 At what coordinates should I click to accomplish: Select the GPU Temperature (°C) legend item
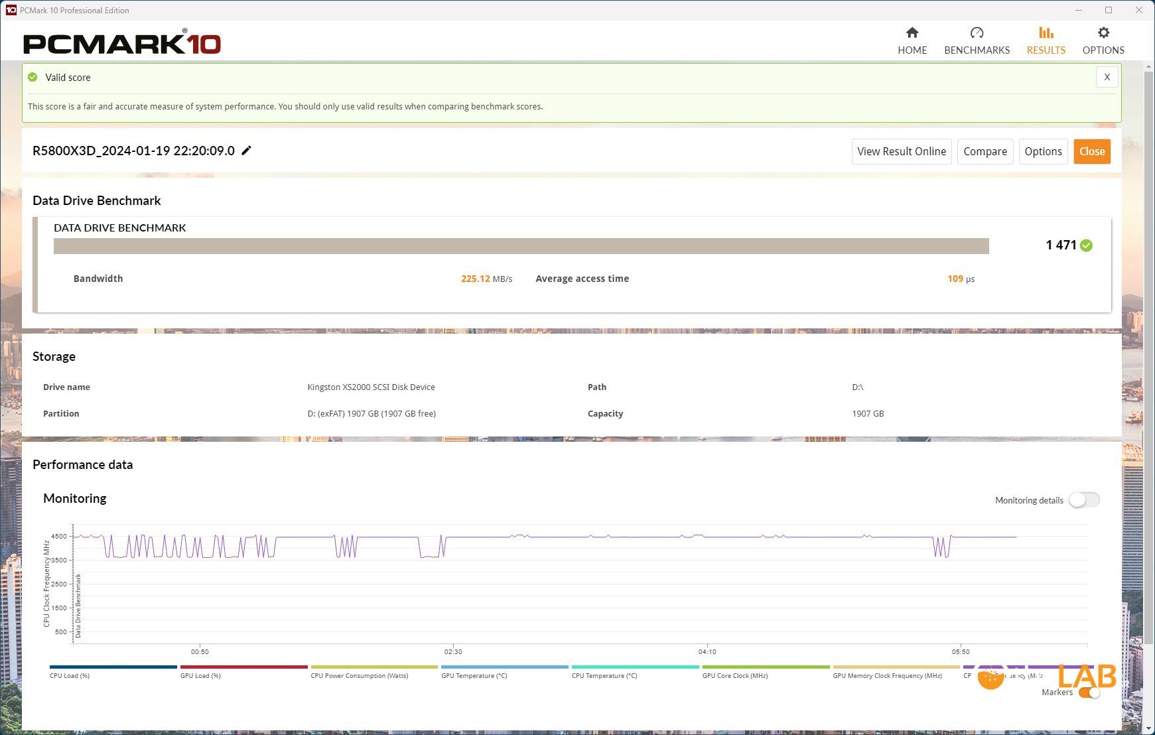click(505, 671)
